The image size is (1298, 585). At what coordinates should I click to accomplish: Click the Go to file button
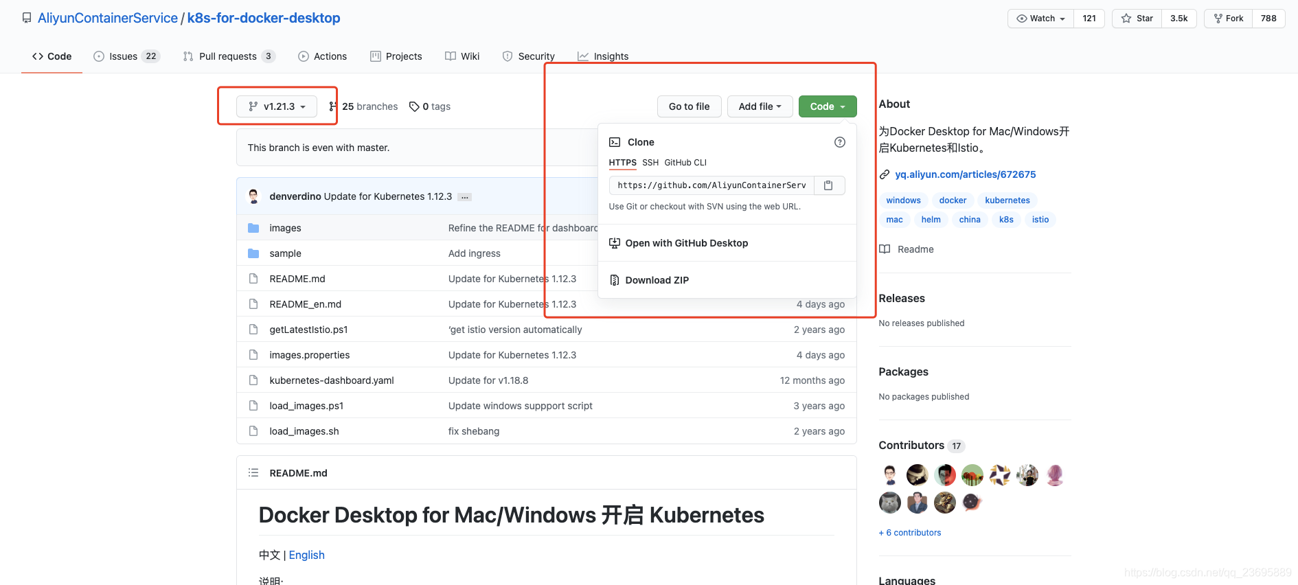tap(689, 106)
